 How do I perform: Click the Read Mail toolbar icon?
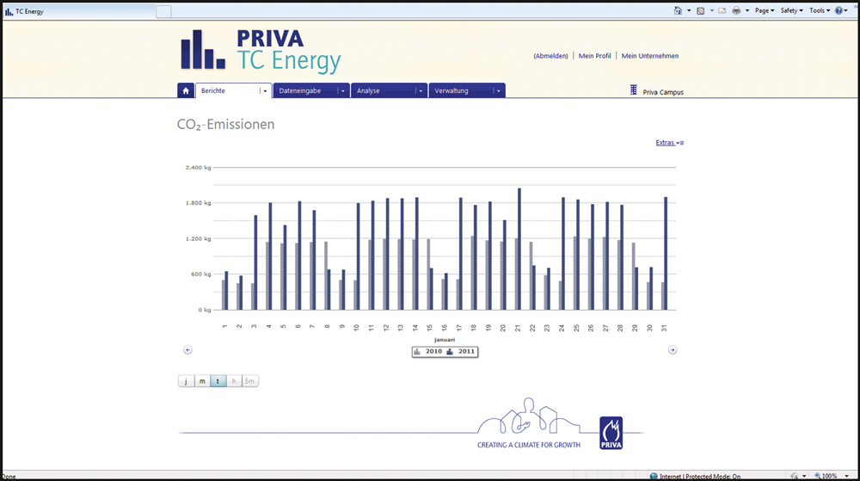722,10
